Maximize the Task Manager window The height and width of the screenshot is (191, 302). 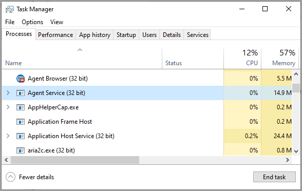265,9
